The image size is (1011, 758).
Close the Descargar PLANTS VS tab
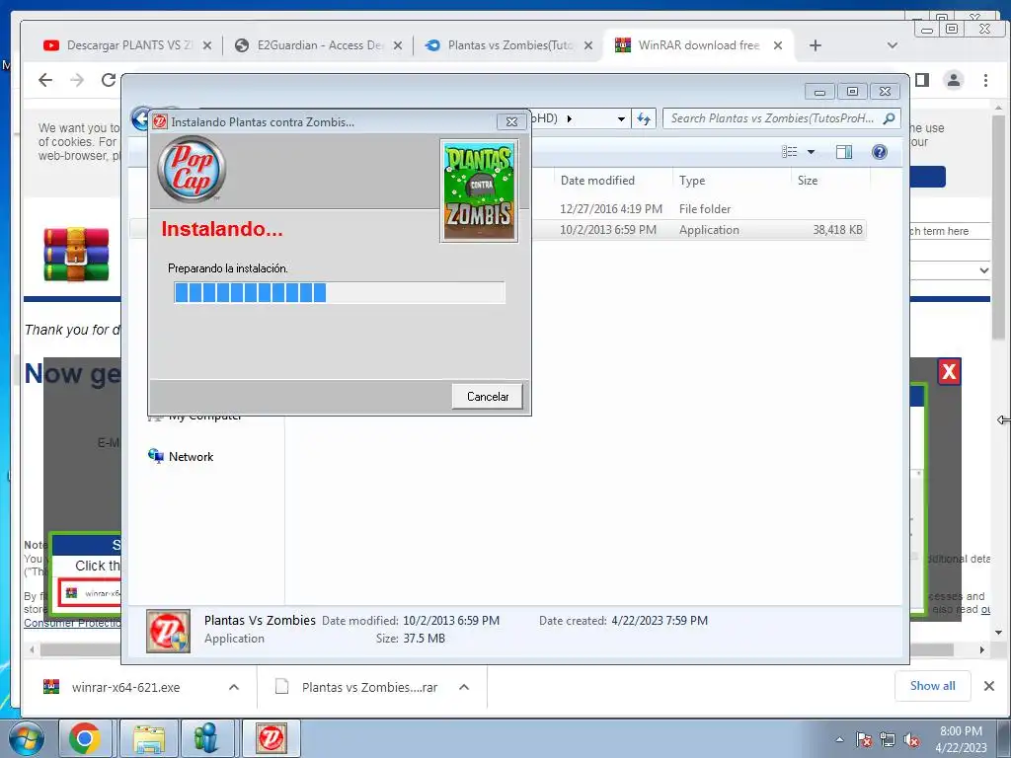point(207,45)
